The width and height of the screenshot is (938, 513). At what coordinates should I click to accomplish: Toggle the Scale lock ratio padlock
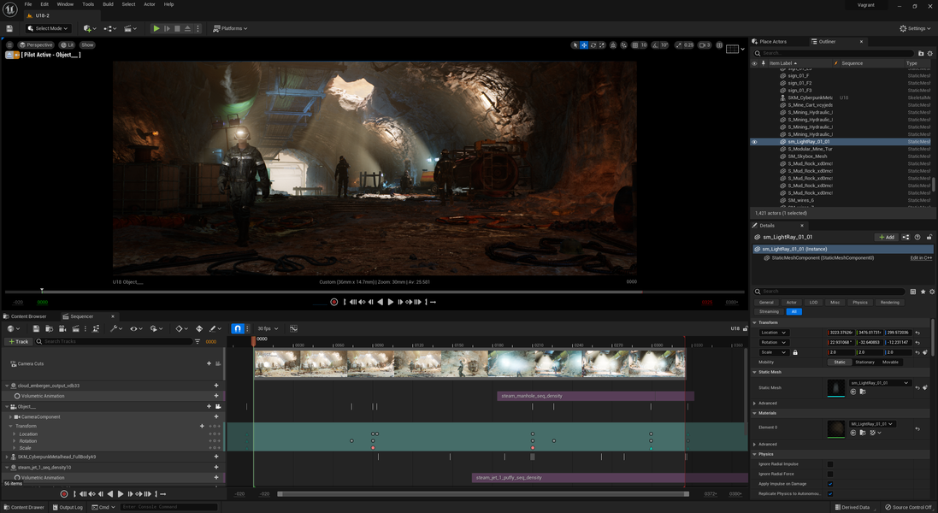795,352
